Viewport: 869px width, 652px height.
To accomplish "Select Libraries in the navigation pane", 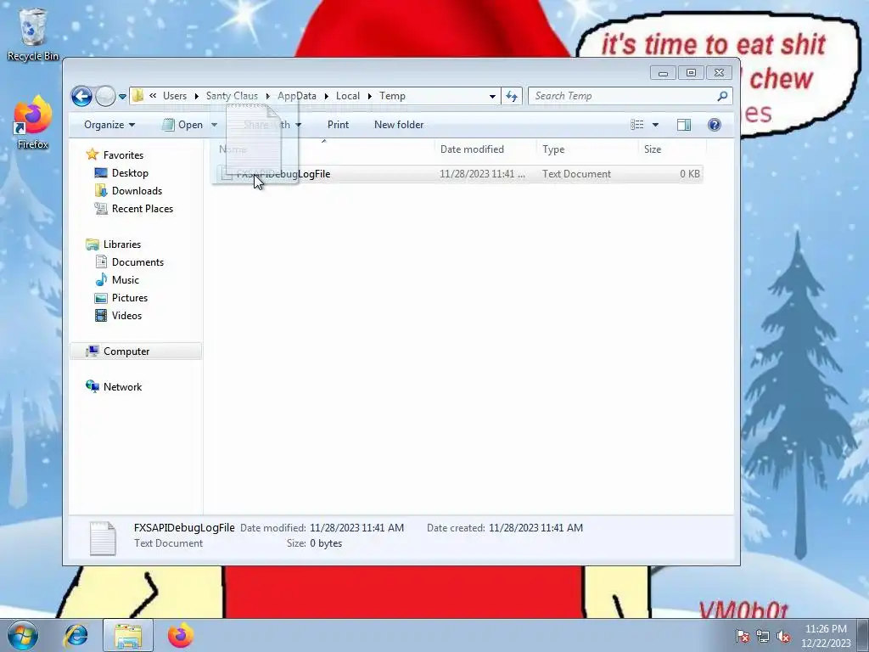I will pyautogui.click(x=122, y=244).
